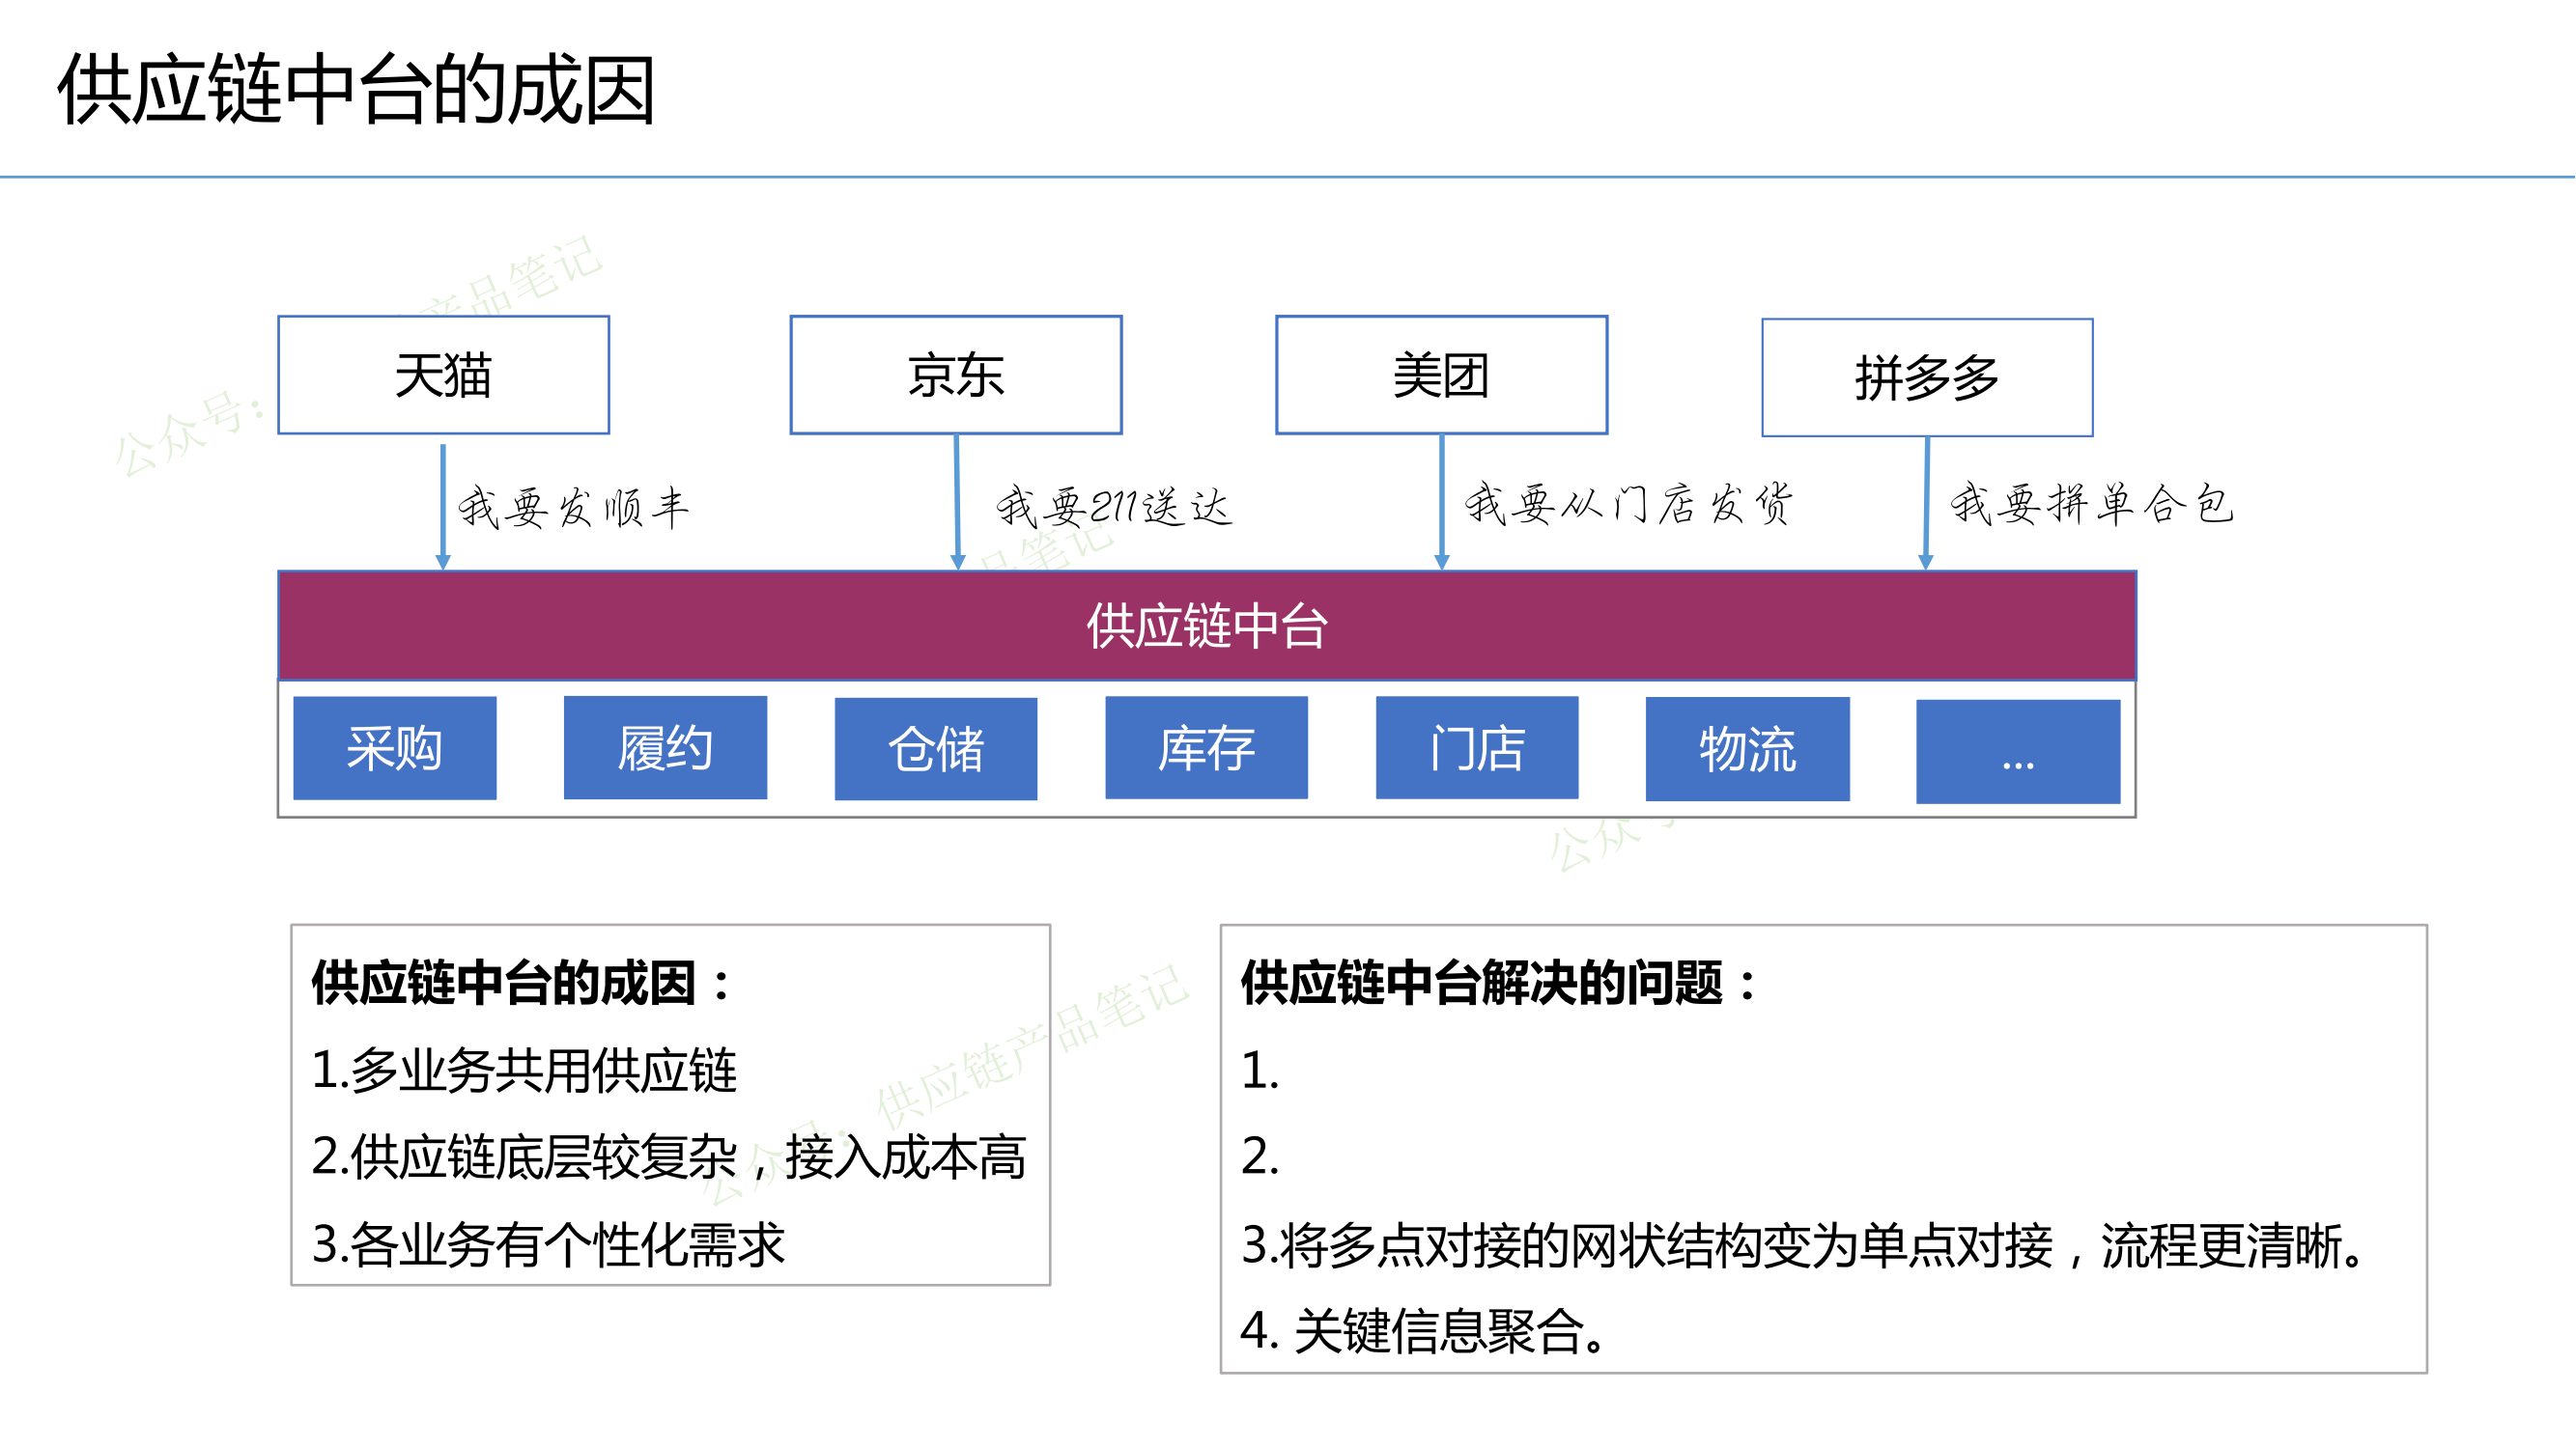
Task: Click the handwritten note 我要发顺丰
Action: click(x=574, y=508)
